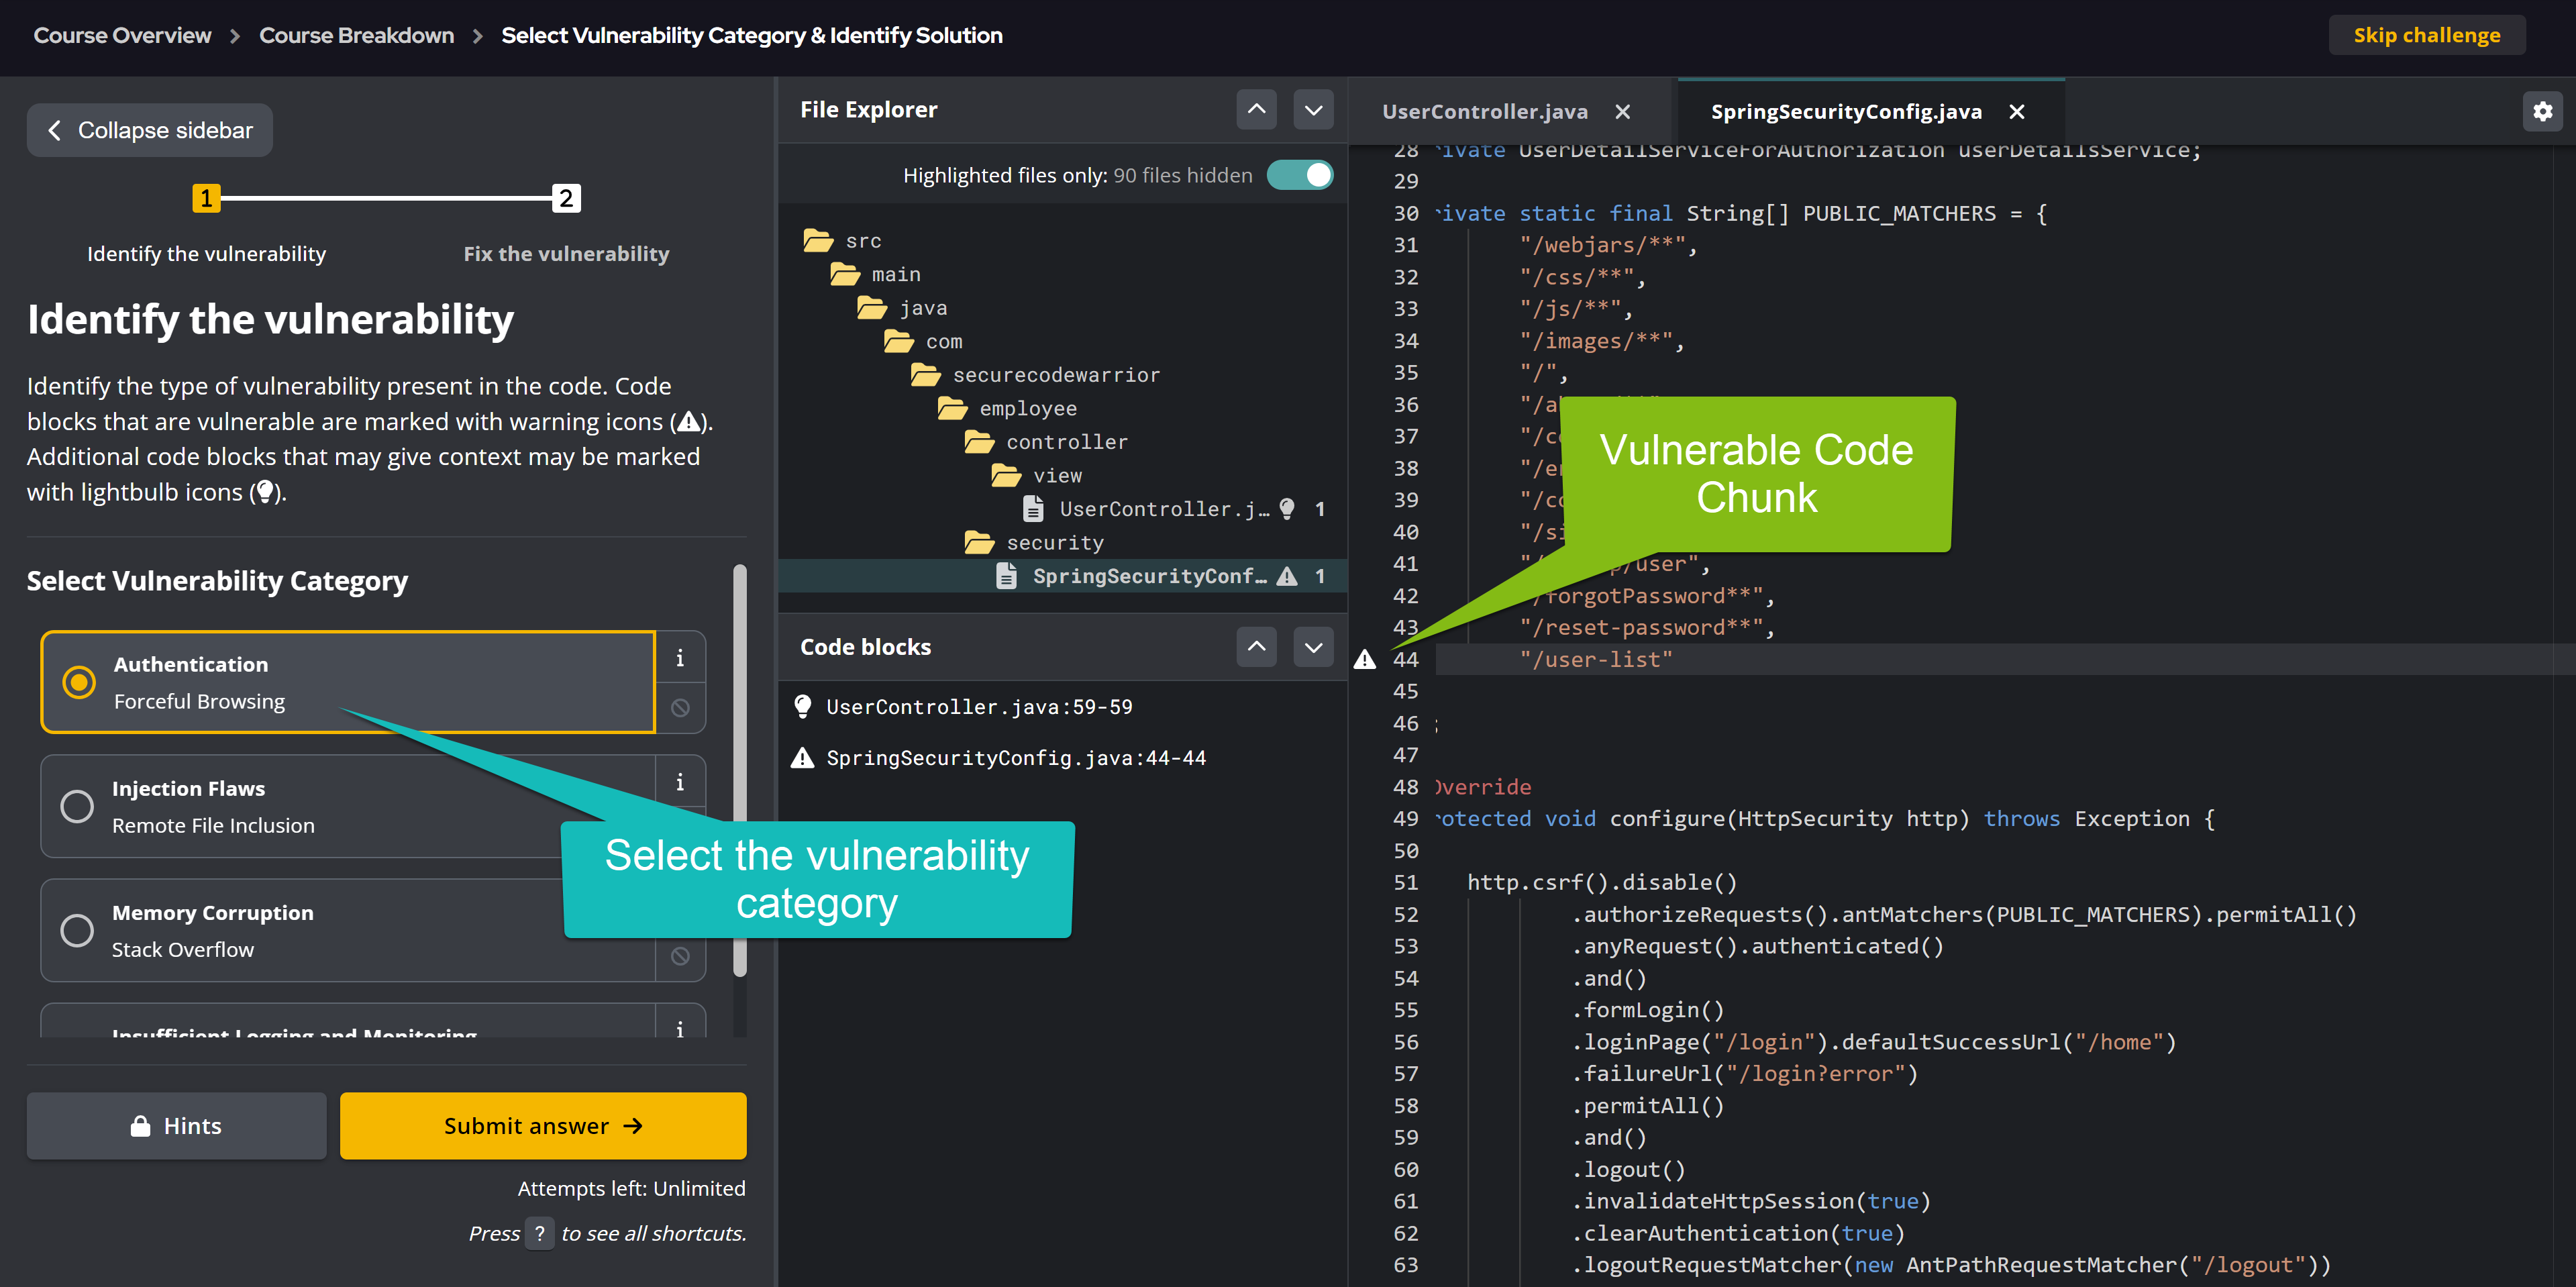2576x1287 pixels.
Task: Click "Attempts left: Unlimited" text
Action: coord(631,1188)
